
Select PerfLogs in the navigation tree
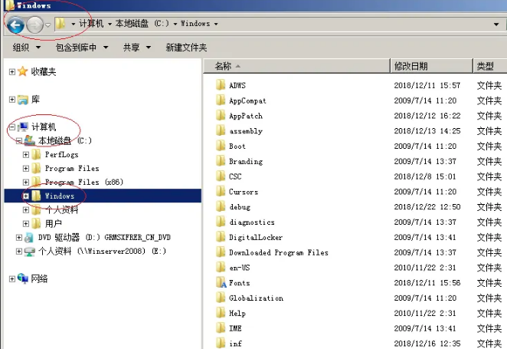pos(61,155)
